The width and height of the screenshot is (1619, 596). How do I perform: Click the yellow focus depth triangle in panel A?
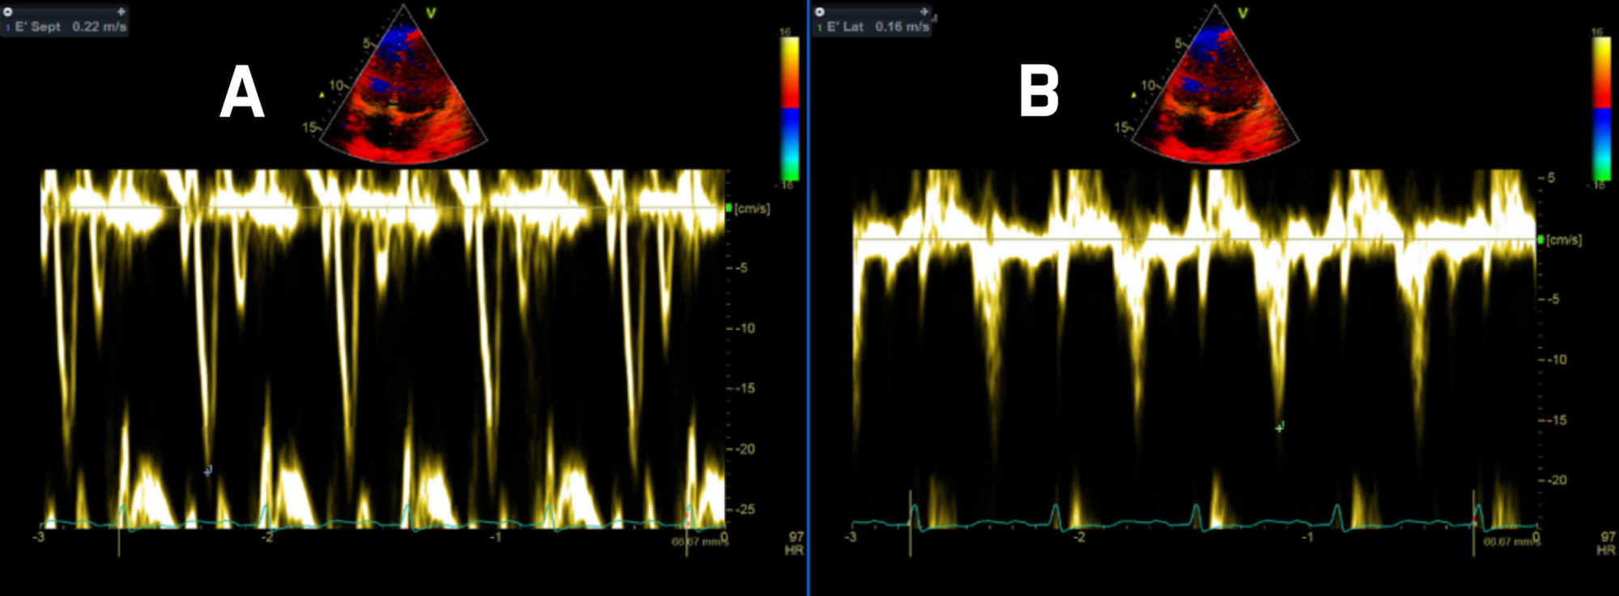[x=322, y=95]
